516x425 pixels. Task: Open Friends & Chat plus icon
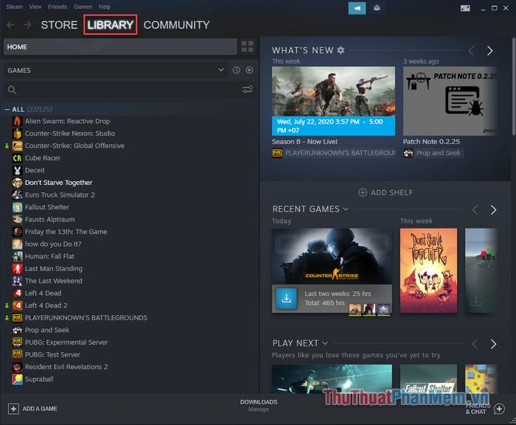click(499, 410)
